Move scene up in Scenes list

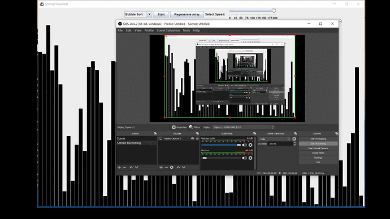pos(131,167)
